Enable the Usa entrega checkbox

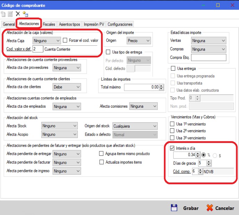point(173,68)
